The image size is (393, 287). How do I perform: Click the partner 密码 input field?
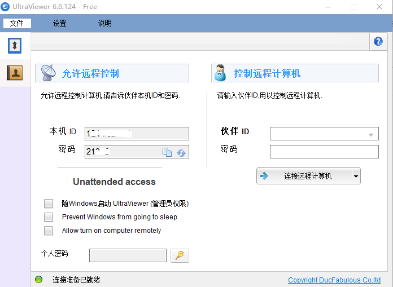pos(324,152)
